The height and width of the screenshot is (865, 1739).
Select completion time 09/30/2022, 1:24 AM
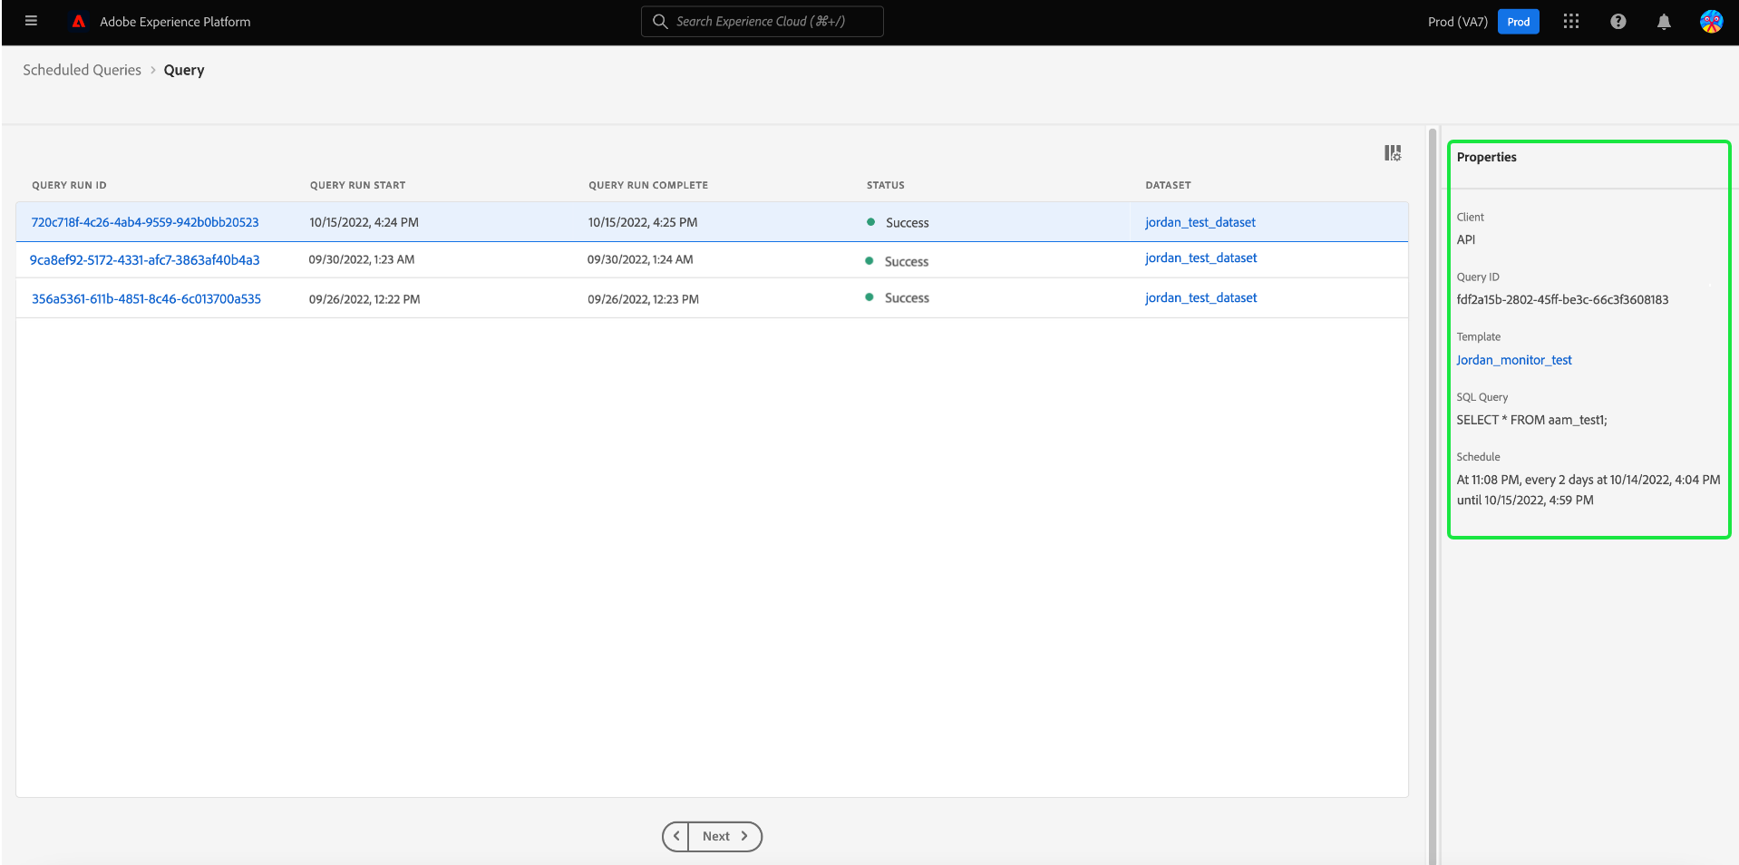tap(640, 259)
